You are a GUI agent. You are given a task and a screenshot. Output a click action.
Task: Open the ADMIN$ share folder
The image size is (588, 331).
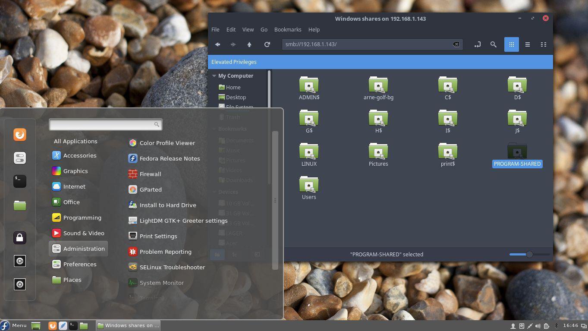click(x=309, y=88)
